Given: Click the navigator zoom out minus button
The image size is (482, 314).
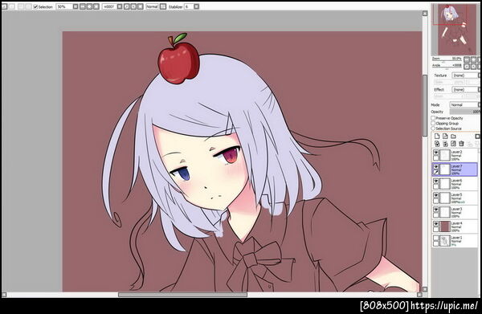Looking at the screenshot, I should coord(467,59).
